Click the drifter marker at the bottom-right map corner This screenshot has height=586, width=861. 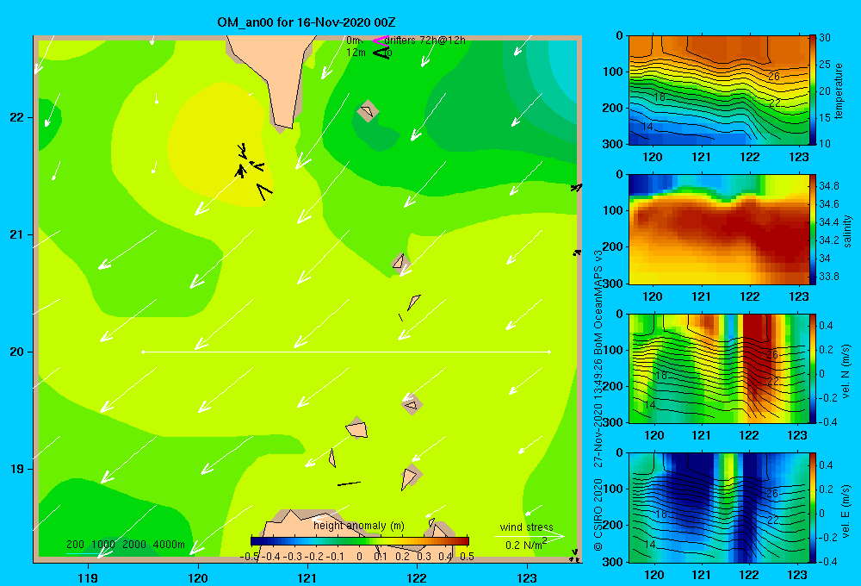[x=573, y=556]
